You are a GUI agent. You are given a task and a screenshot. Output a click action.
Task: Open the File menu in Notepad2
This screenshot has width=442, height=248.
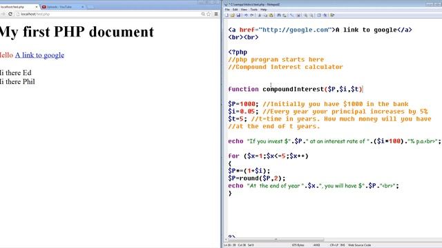point(227,10)
